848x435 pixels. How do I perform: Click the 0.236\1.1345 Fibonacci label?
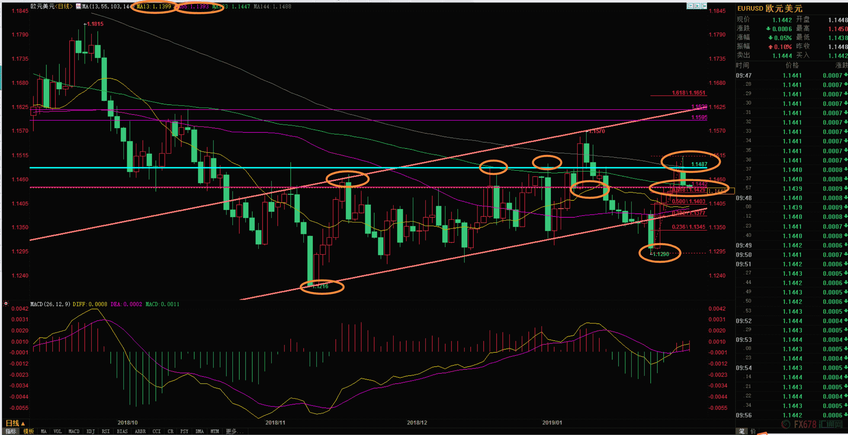tap(688, 227)
